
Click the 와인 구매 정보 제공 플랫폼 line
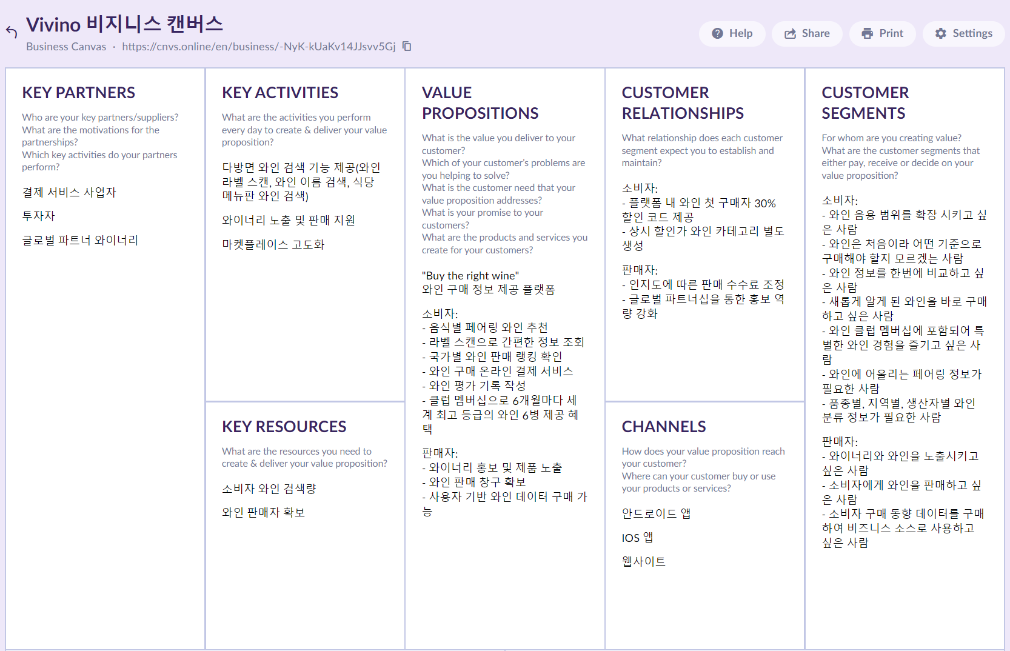point(489,289)
